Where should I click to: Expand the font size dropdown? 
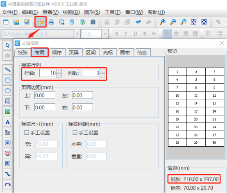coord(105,34)
